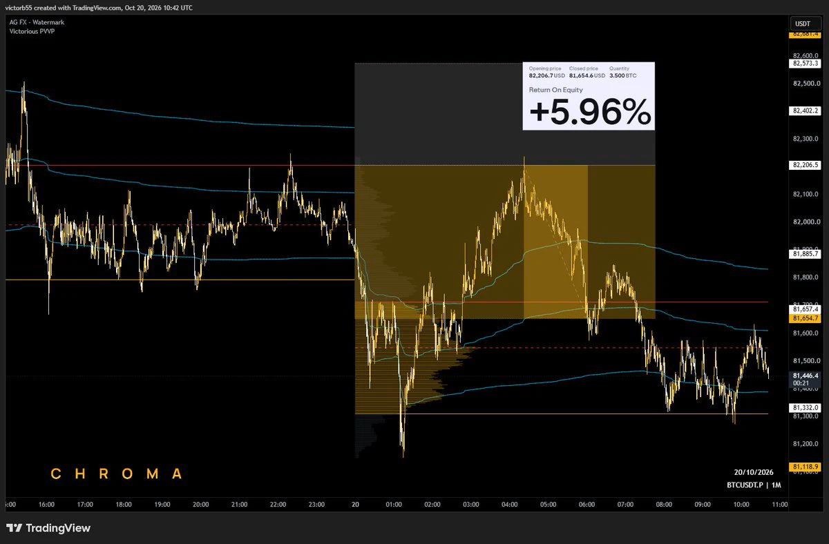This screenshot has height=544, width=829.
Task: Click the 07:00 time axis label
Action: pos(625,505)
